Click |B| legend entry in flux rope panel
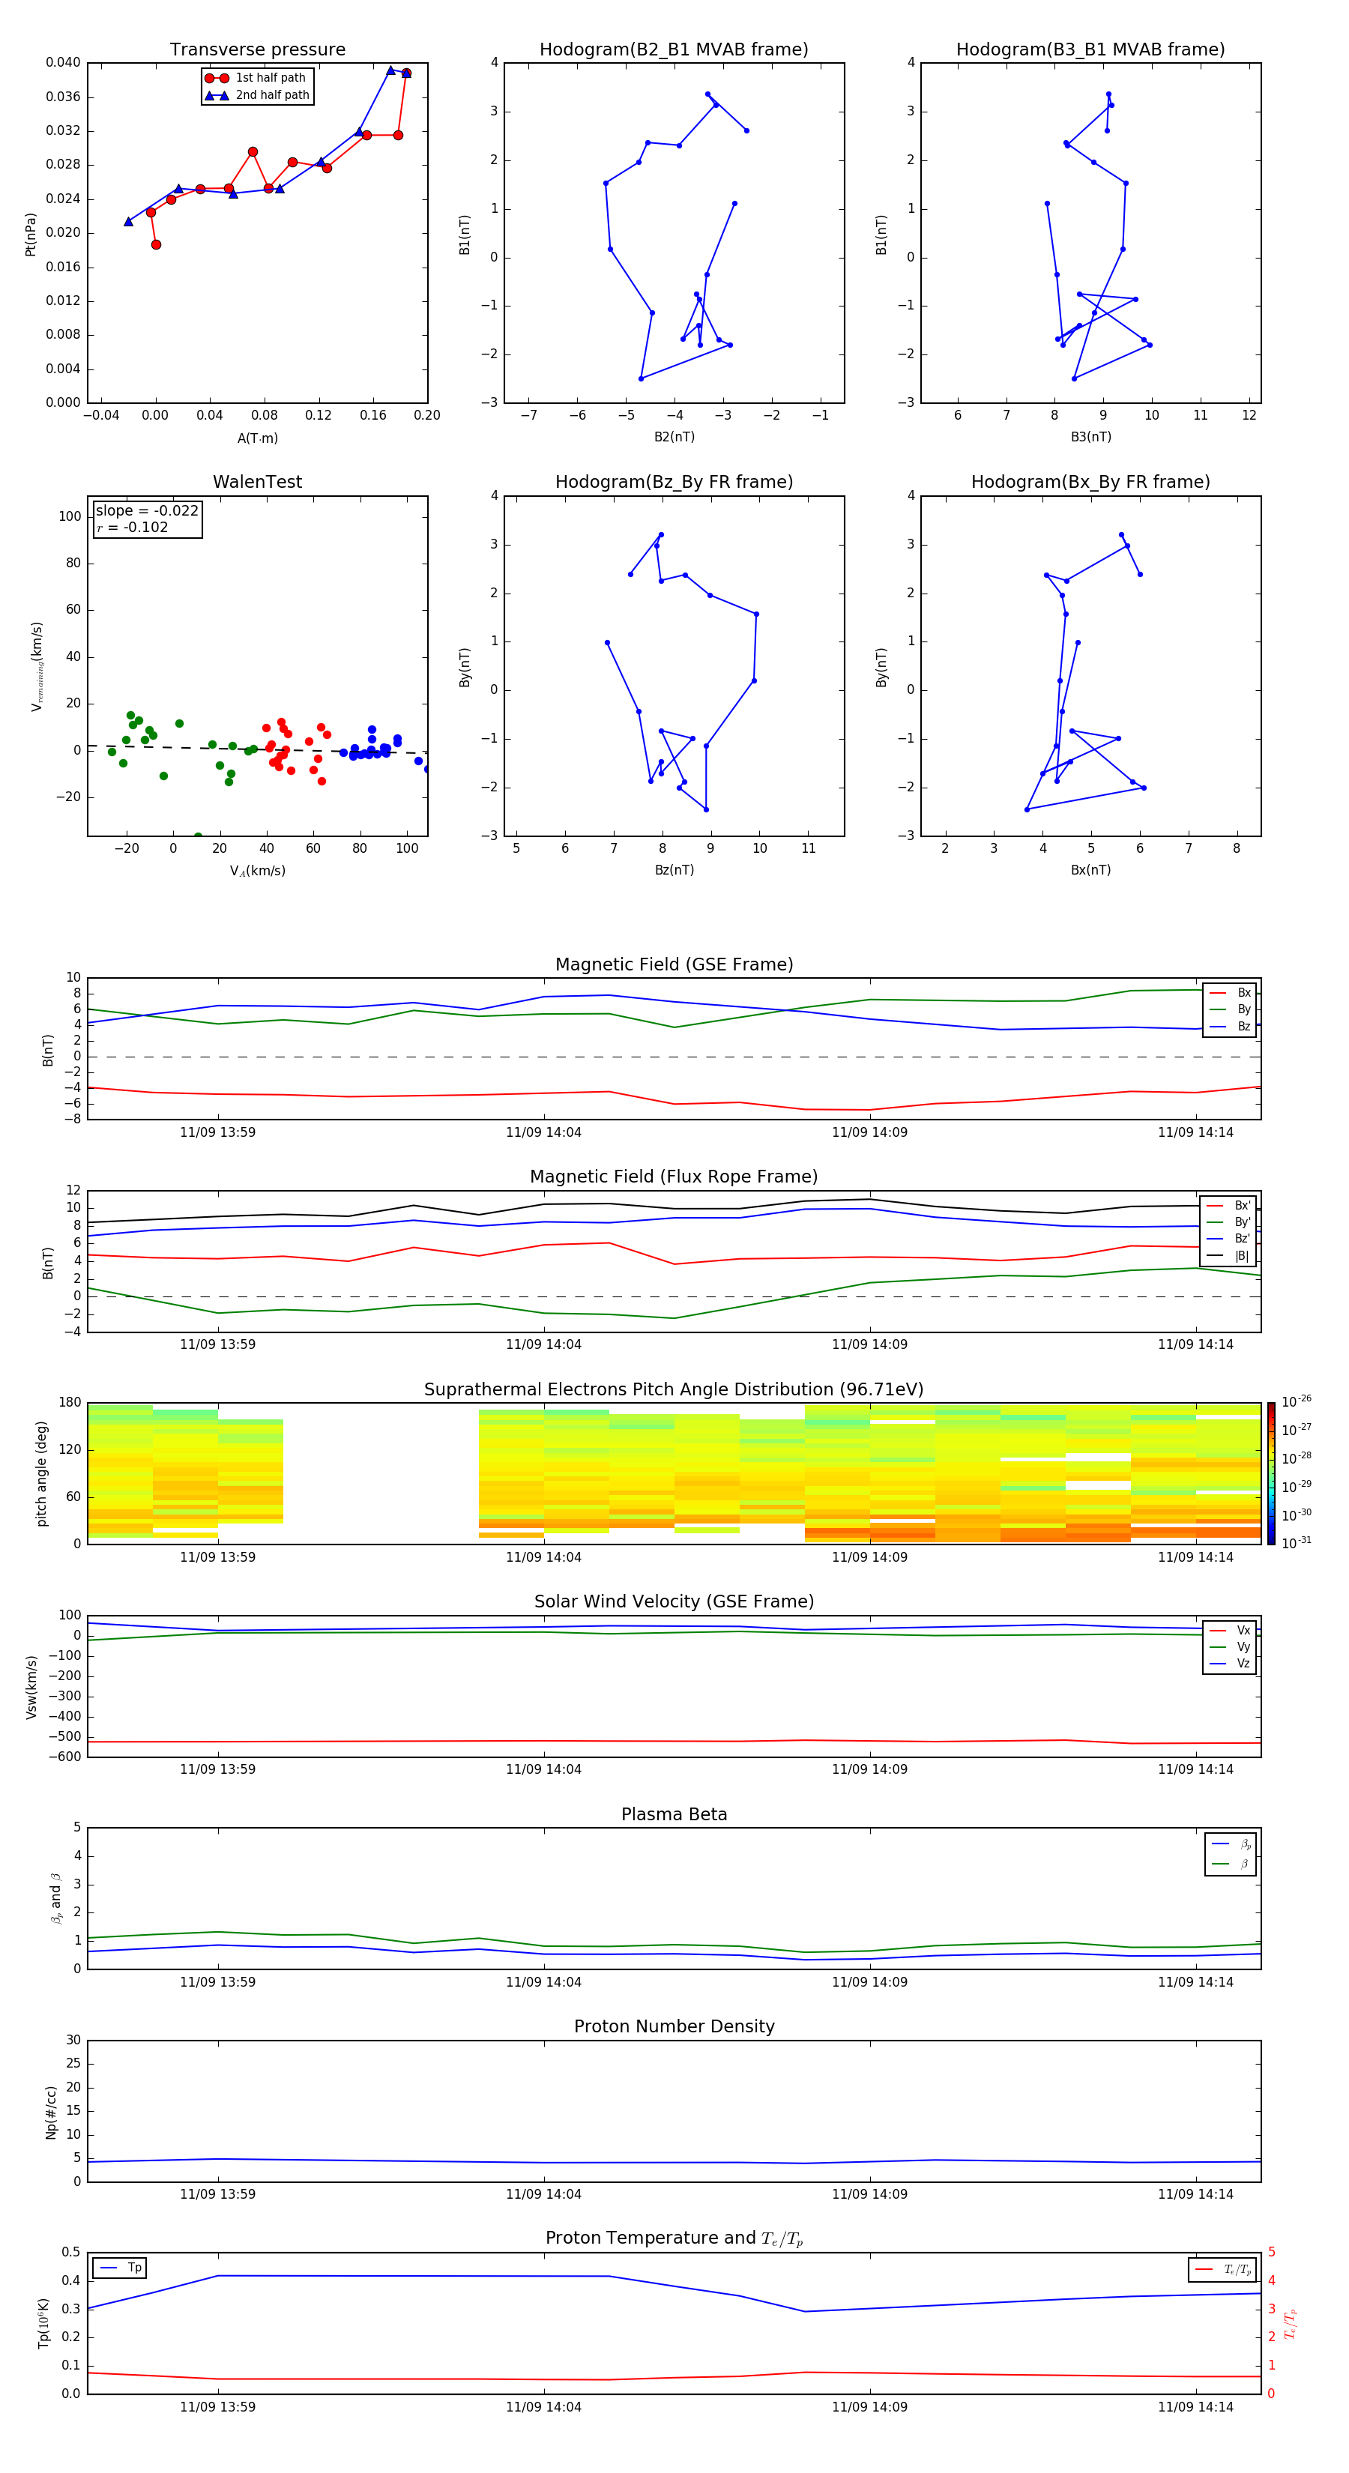Screen dimensions: 1349x2473 [1229, 1256]
